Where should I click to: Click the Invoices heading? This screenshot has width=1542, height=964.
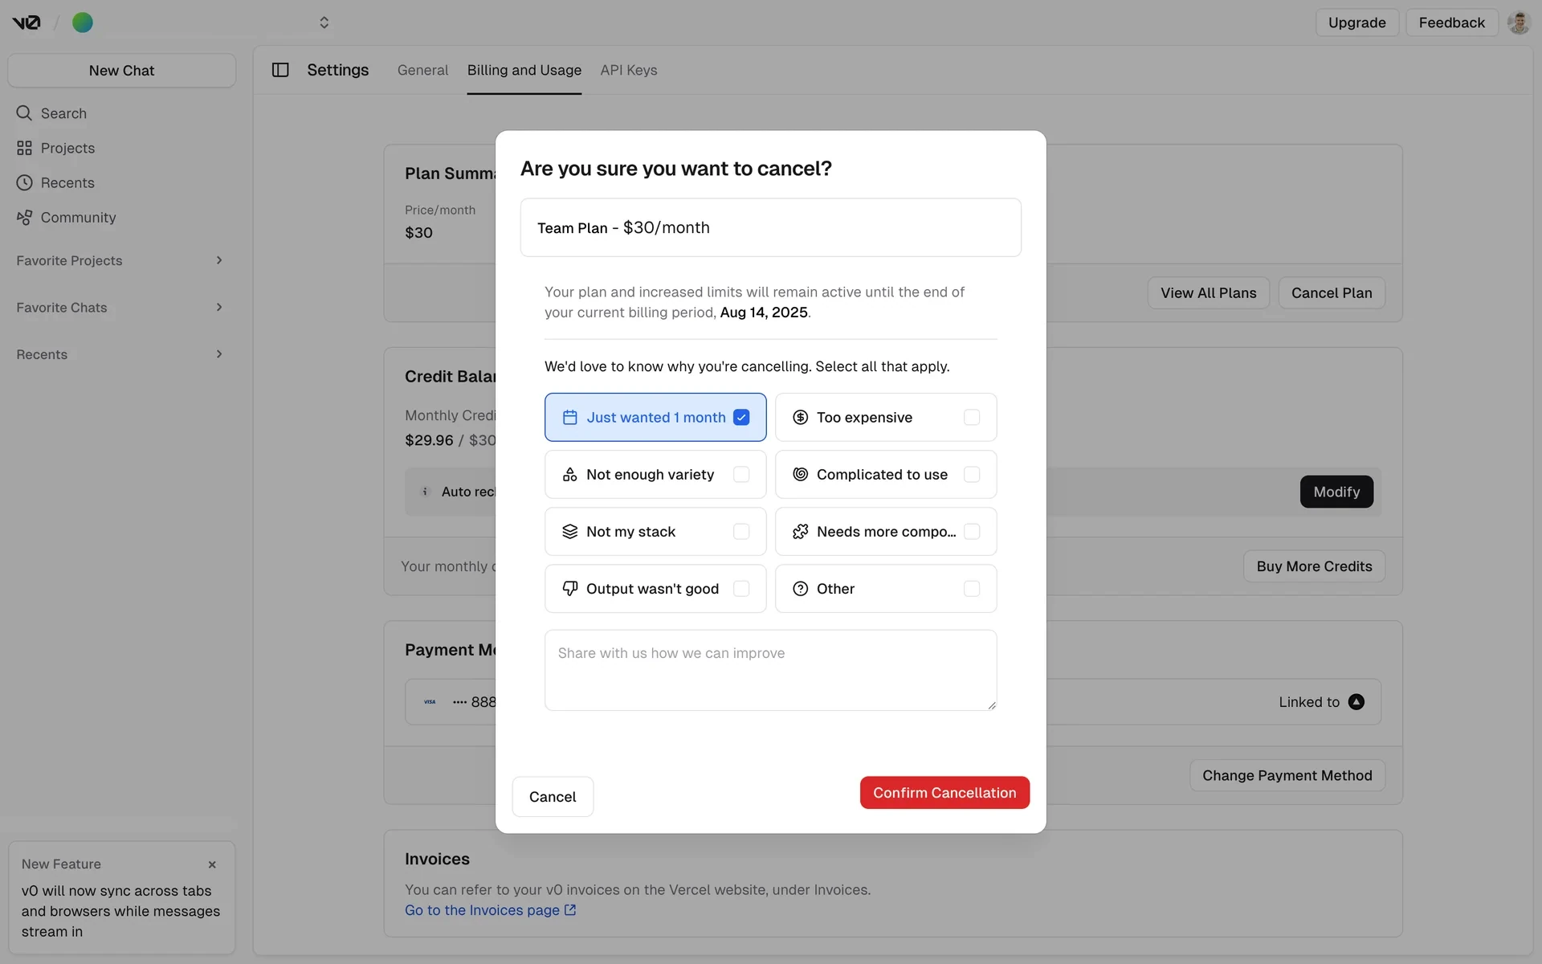pos(437,859)
